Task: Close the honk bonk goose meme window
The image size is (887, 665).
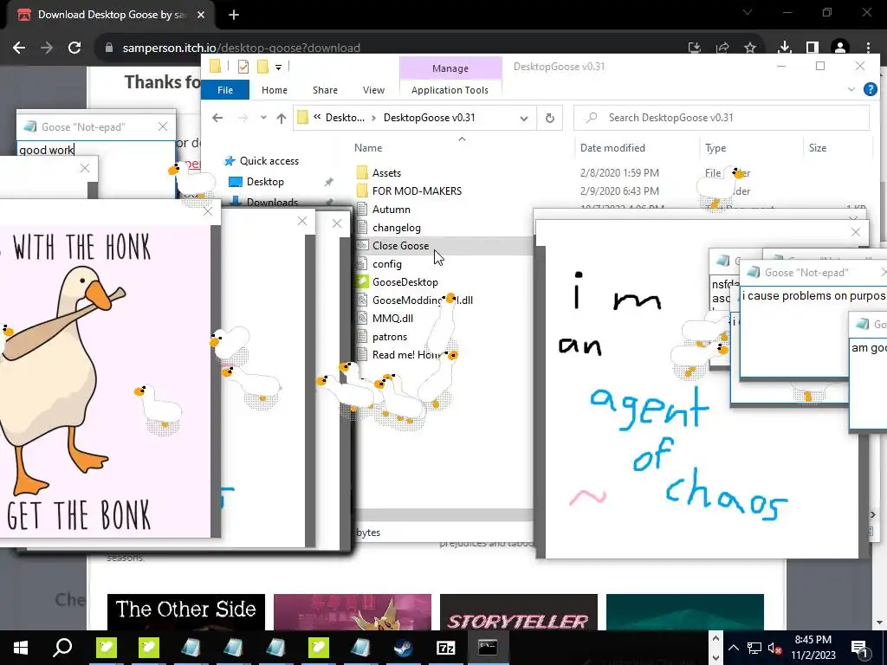Action: [x=208, y=211]
